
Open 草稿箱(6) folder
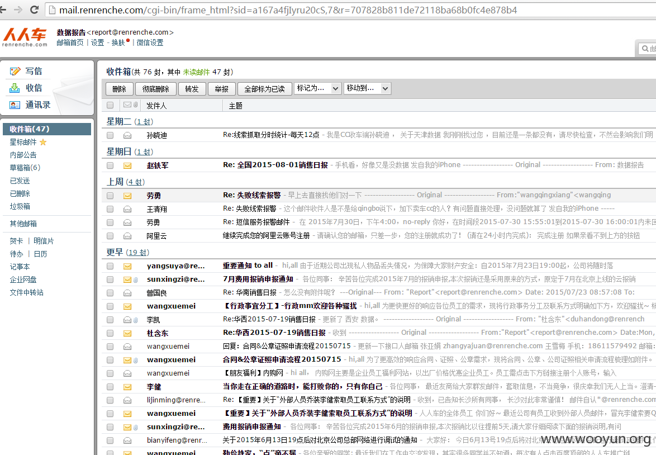pos(25,168)
